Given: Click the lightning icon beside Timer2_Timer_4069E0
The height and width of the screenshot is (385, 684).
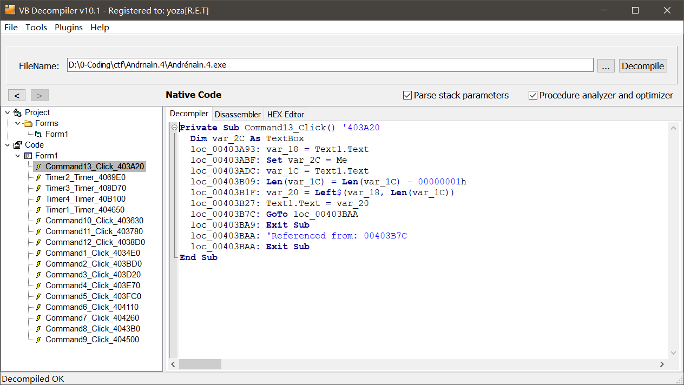Looking at the screenshot, I should 38,177.
